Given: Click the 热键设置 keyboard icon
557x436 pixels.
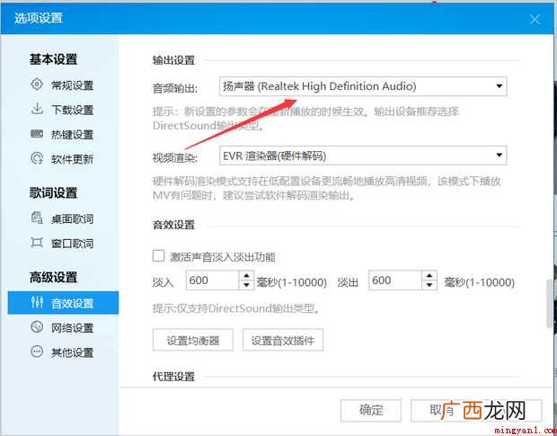Looking at the screenshot, I should point(37,134).
